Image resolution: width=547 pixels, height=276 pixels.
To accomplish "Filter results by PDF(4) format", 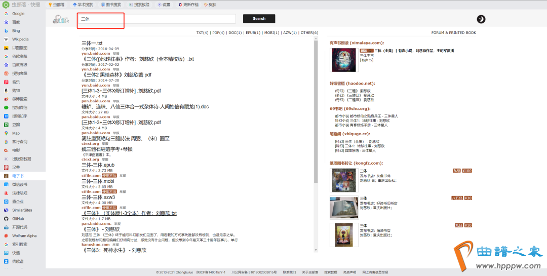I will point(218,32).
